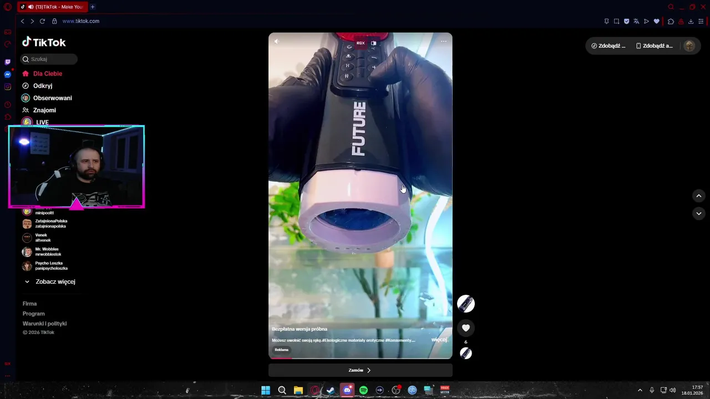Open the spinning sound disc icon
710x399 pixels.
click(x=466, y=353)
